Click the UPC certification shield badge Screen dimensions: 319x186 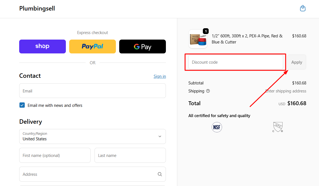(278, 127)
